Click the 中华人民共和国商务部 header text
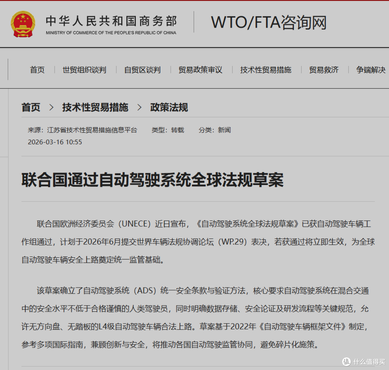The width and height of the screenshot is (389, 370). click(x=111, y=21)
